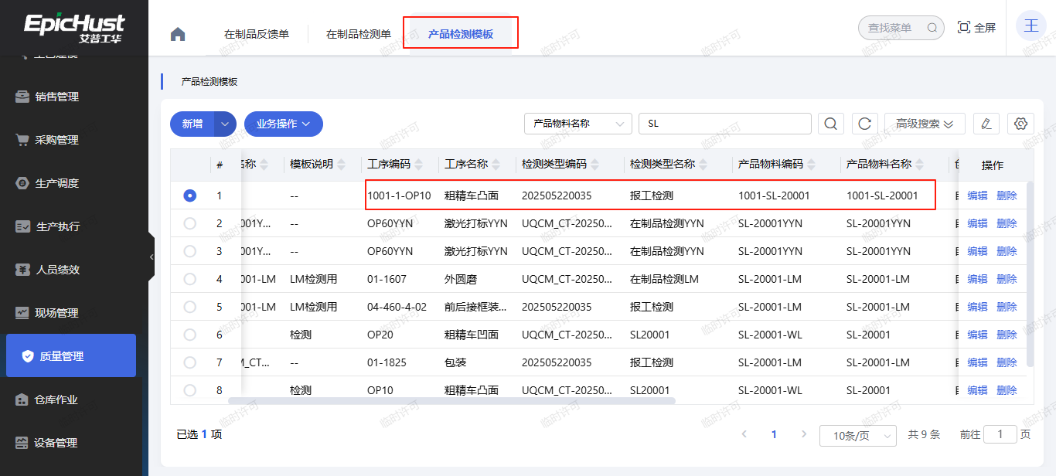
Task: Click the go-to page number field
Action: [1000, 434]
